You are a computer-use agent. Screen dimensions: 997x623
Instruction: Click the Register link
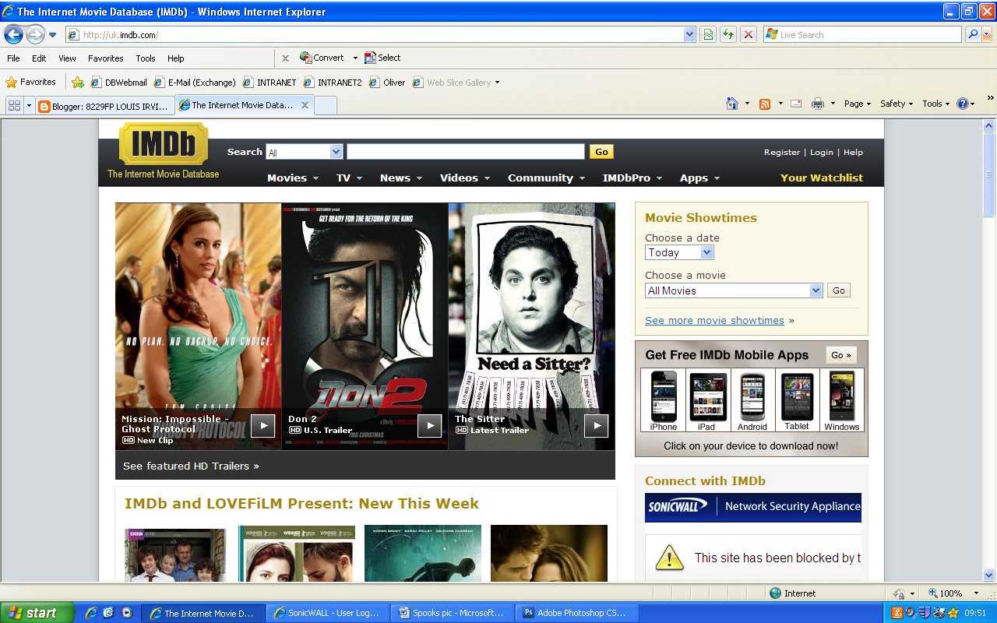[x=782, y=153]
